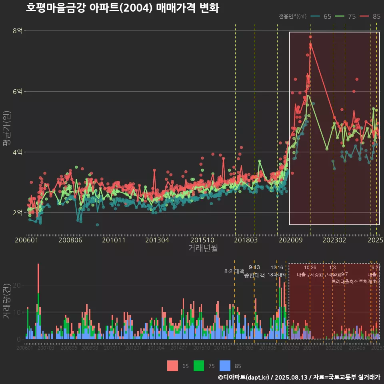Screen dimensions: 384x384
Task: Click 201906 on the volume chart x-axis
Action: pos(268,348)
